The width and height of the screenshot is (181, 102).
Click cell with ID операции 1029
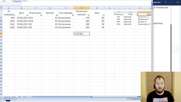tap(9, 21)
